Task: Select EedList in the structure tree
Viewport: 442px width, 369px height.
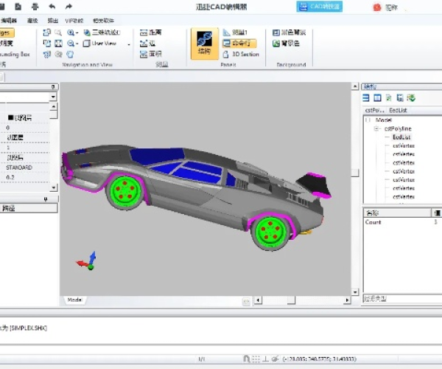Action: point(401,137)
